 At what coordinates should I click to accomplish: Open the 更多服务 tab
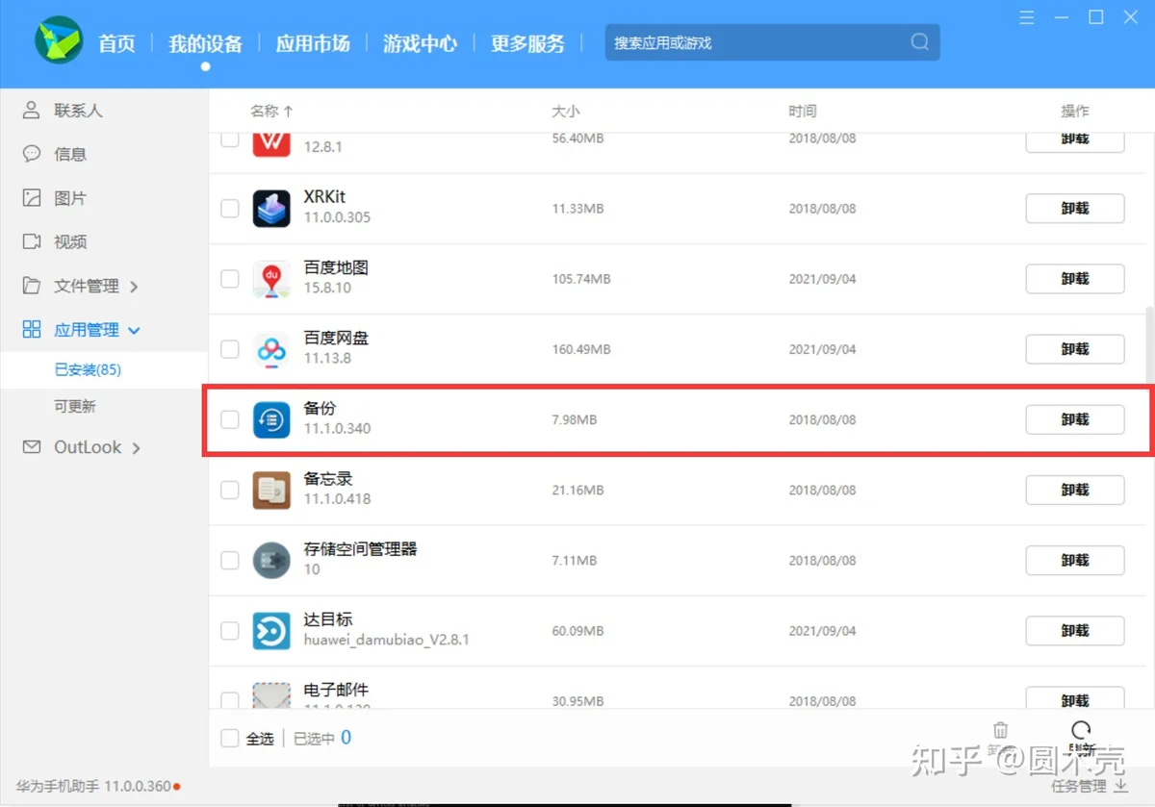(x=527, y=43)
